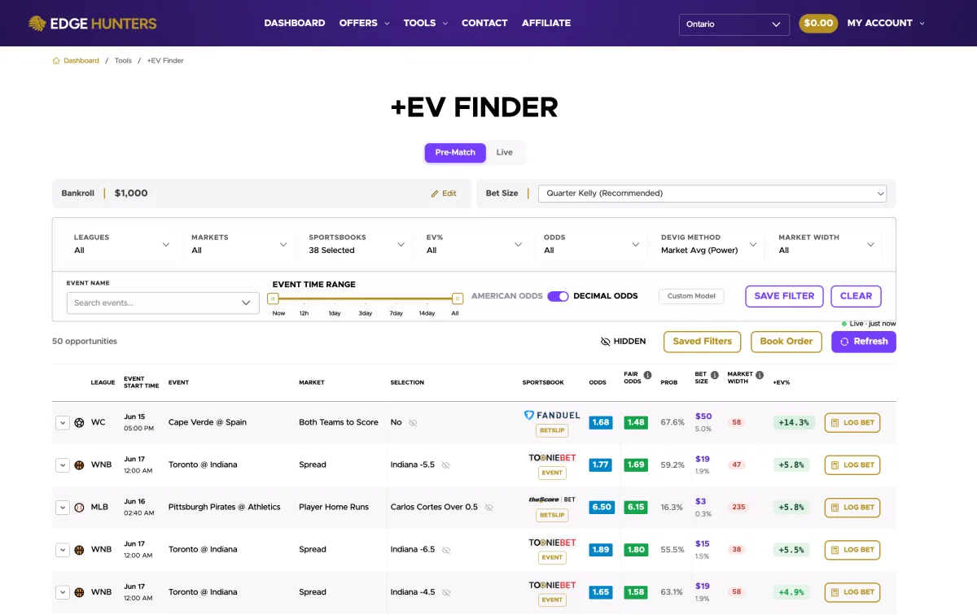Screen dimensions: 977x615
Task: Click the Custom Model button
Action: (691, 296)
